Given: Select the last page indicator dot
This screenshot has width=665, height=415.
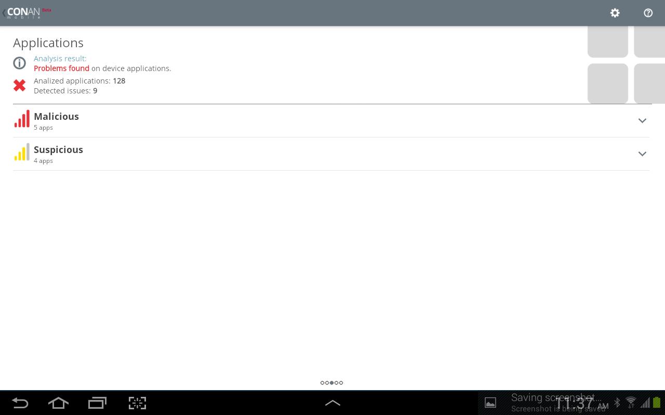Looking at the screenshot, I should point(341,383).
